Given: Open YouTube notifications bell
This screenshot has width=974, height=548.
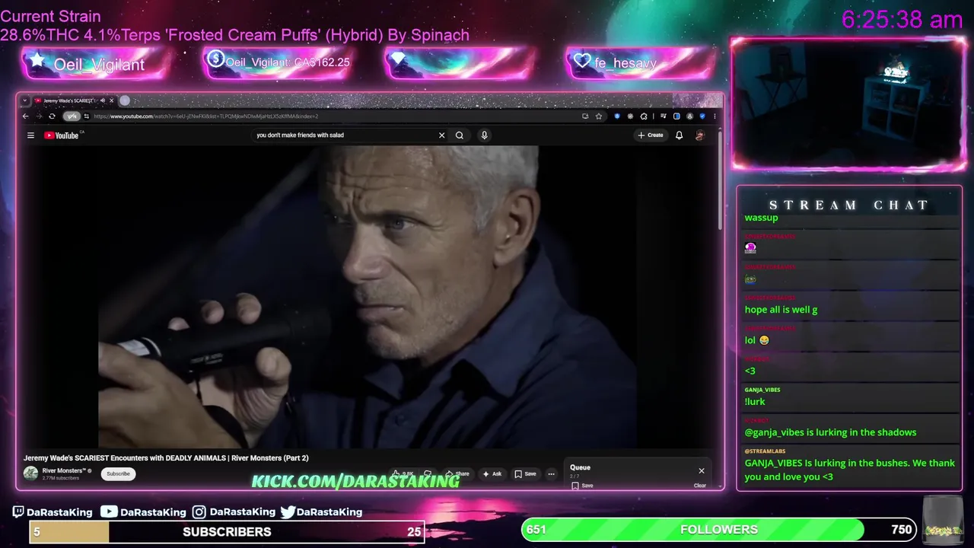Looking at the screenshot, I should [679, 135].
